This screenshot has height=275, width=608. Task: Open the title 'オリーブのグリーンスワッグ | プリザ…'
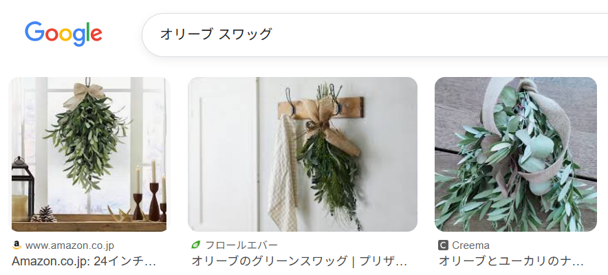299,261
